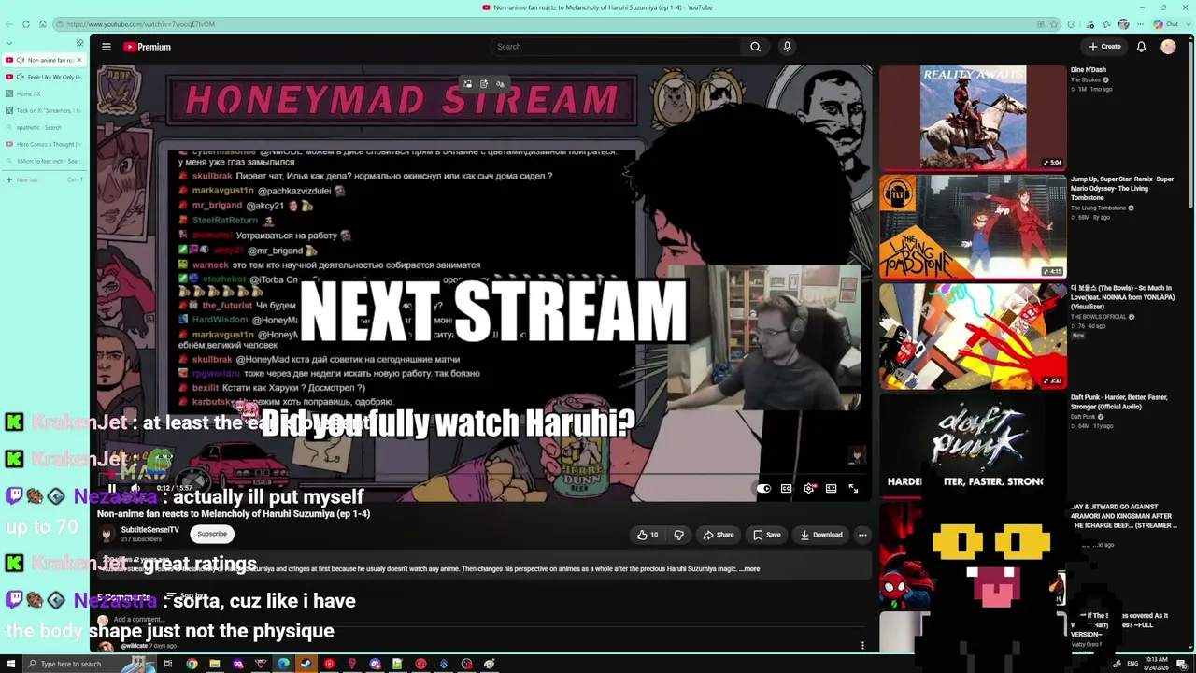The width and height of the screenshot is (1196, 673).
Task: Open more options on the wildcate comment
Action: click(x=862, y=645)
